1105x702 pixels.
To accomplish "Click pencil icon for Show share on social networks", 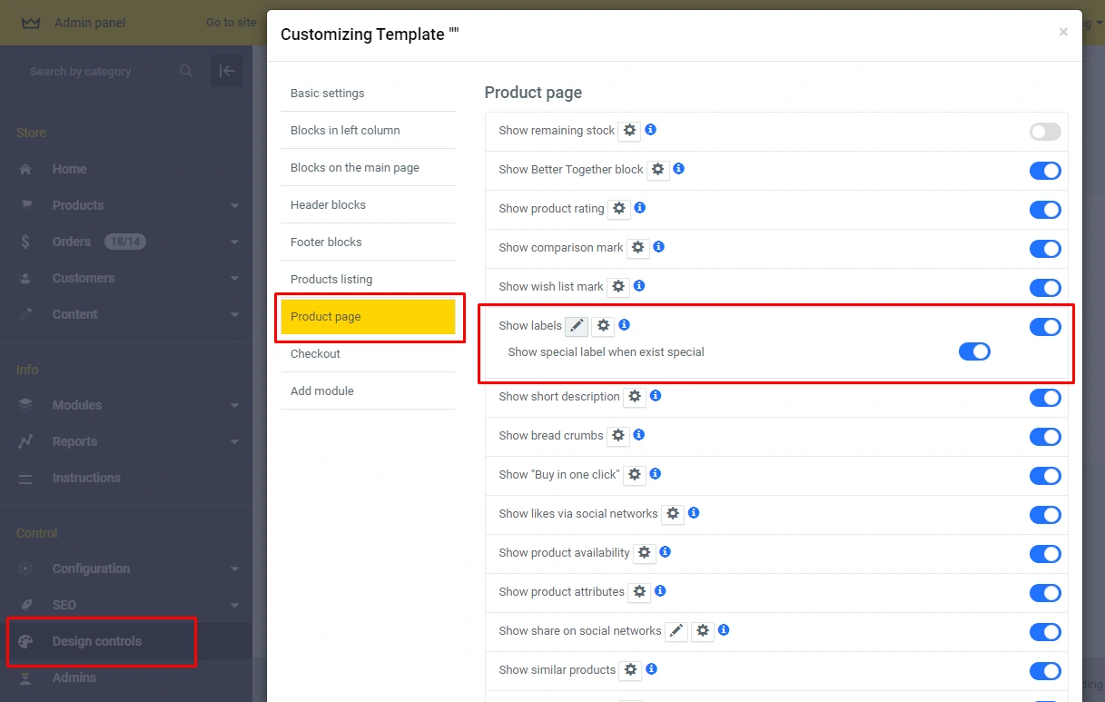I will pyautogui.click(x=676, y=631).
